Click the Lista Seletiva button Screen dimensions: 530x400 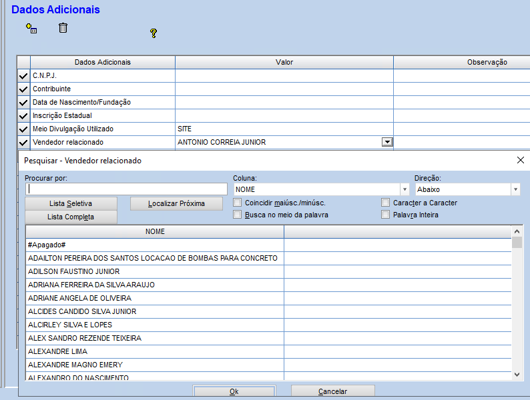click(x=71, y=203)
